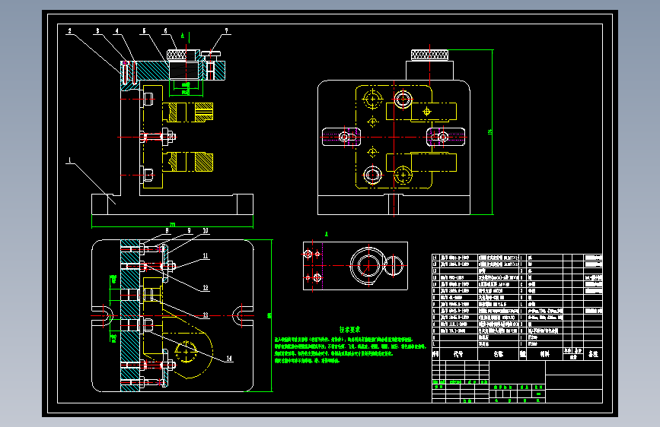
Task: Select the 材料 column header in parts list
Action: [544, 354]
